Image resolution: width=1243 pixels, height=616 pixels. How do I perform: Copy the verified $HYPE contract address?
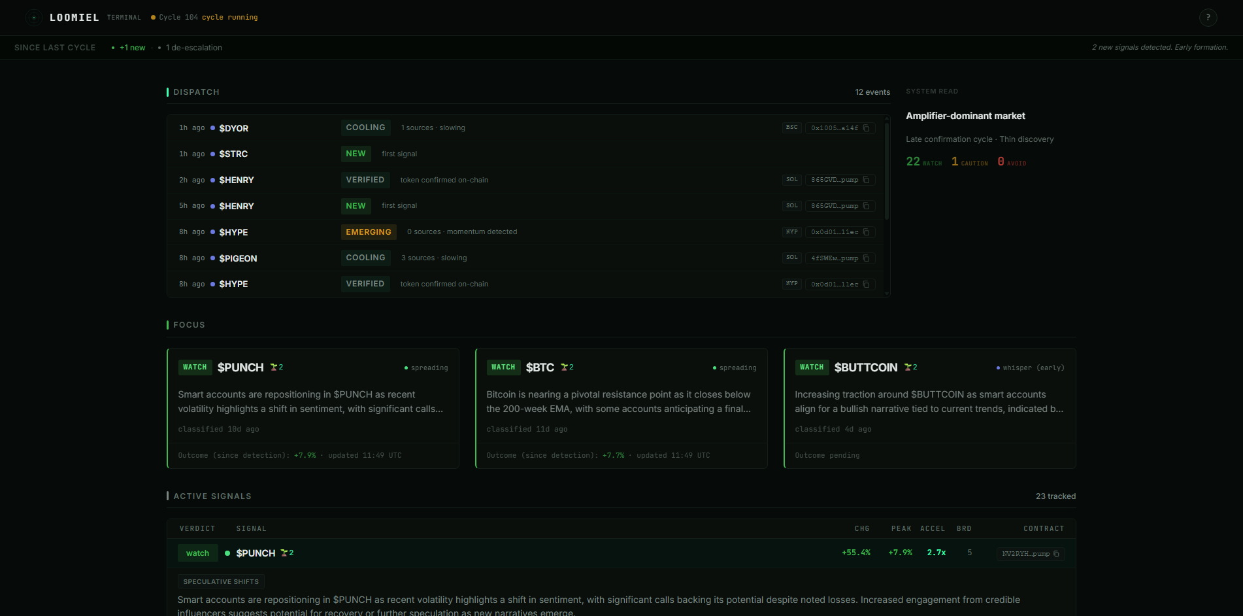click(867, 284)
